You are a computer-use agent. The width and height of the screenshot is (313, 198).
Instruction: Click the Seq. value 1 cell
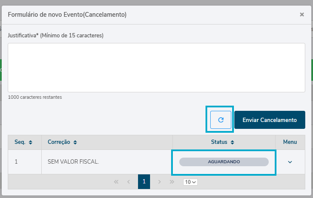(16, 162)
